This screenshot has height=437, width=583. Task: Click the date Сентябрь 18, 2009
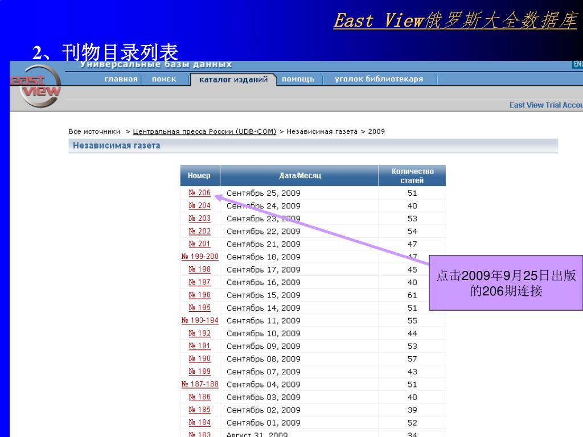264,257
